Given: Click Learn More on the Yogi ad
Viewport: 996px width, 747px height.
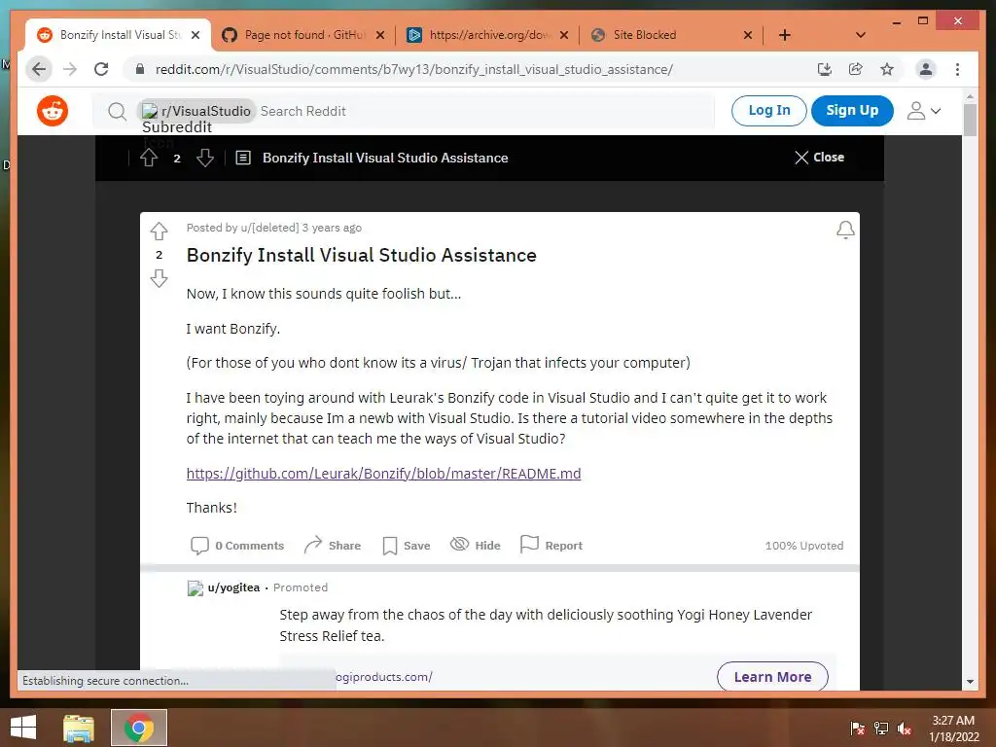Looking at the screenshot, I should click(x=772, y=677).
